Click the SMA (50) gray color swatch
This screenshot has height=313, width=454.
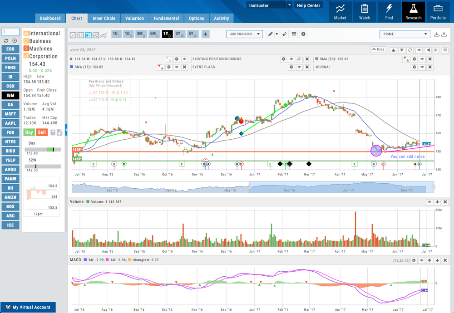[317, 59]
